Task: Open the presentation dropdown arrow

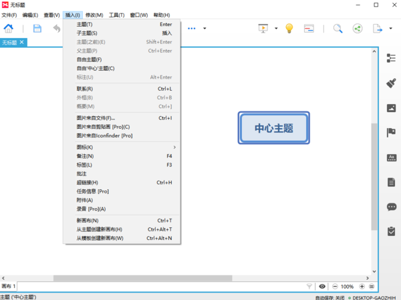Action: (x=276, y=28)
